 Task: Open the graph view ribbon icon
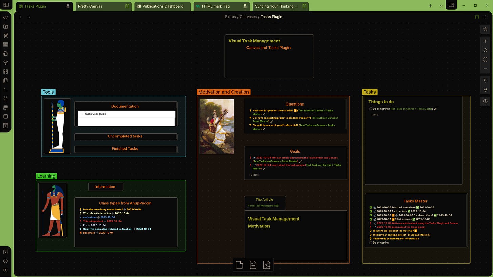[5, 63]
